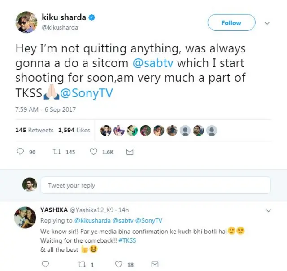Click first liker avatar in likes row
This screenshot has width=287, height=271.
105,130
